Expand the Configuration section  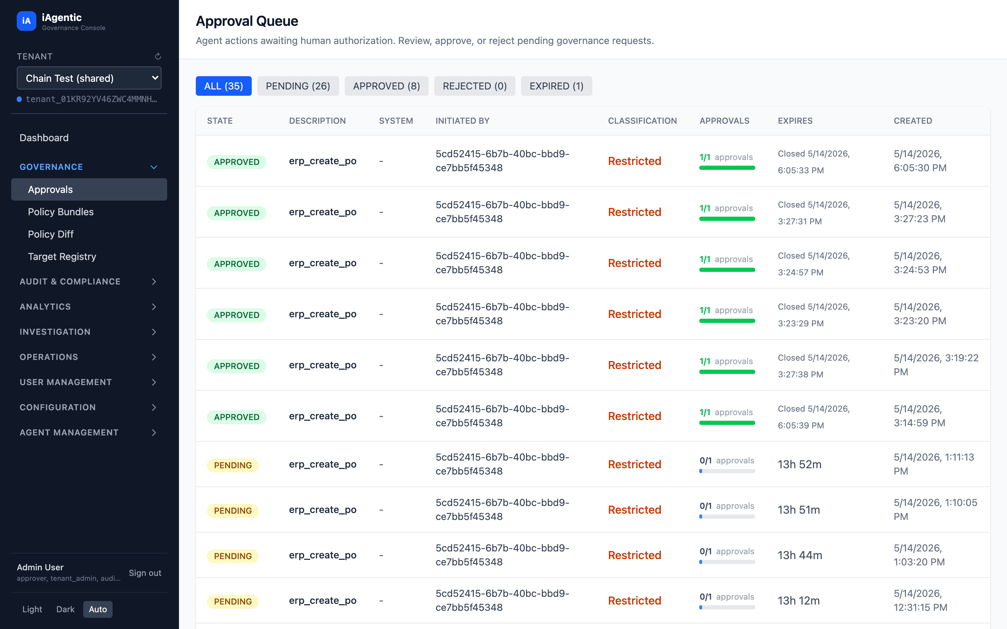[89, 407]
